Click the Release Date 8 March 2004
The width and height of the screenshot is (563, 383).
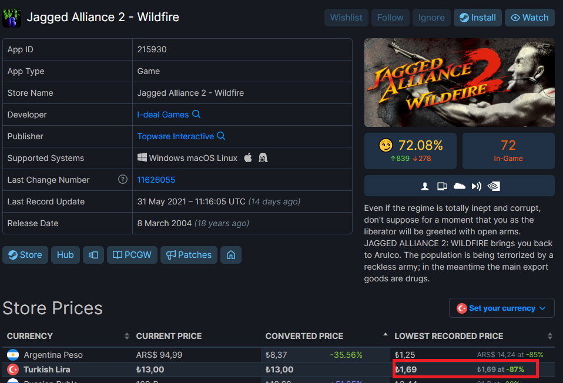click(165, 223)
